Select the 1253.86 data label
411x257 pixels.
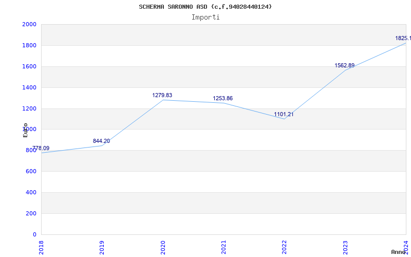(223, 98)
